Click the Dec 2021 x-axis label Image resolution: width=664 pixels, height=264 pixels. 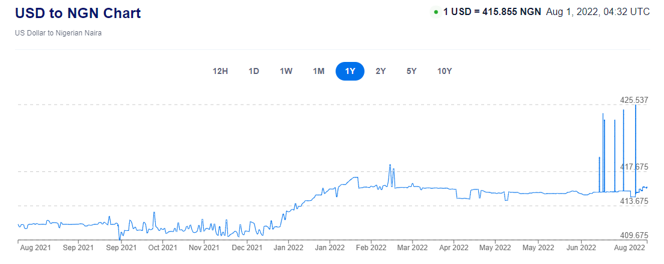247,247
